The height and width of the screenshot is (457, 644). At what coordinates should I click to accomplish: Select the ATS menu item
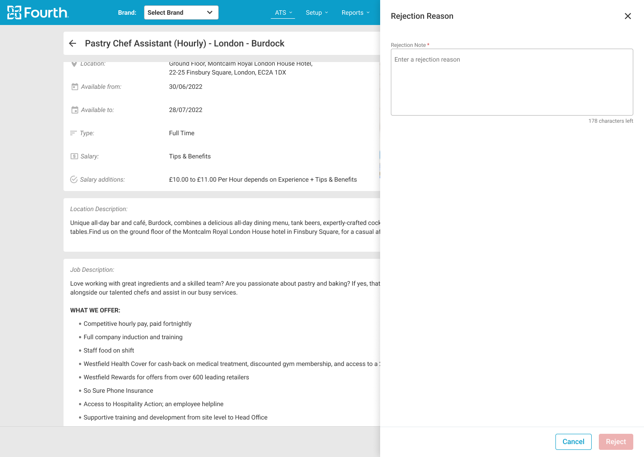[281, 12]
